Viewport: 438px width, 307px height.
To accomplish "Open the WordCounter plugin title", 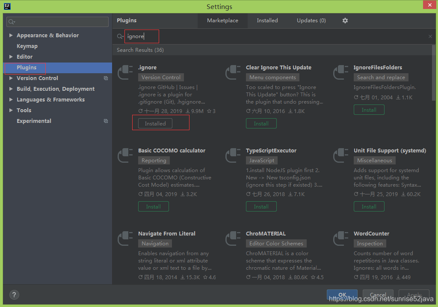I will [371, 233].
